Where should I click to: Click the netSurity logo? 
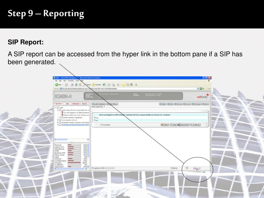(x=203, y=96)
